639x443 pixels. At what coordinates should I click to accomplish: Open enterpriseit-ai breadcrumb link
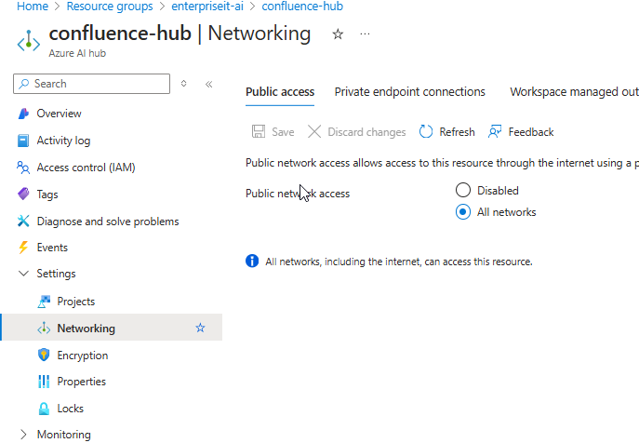207,7
